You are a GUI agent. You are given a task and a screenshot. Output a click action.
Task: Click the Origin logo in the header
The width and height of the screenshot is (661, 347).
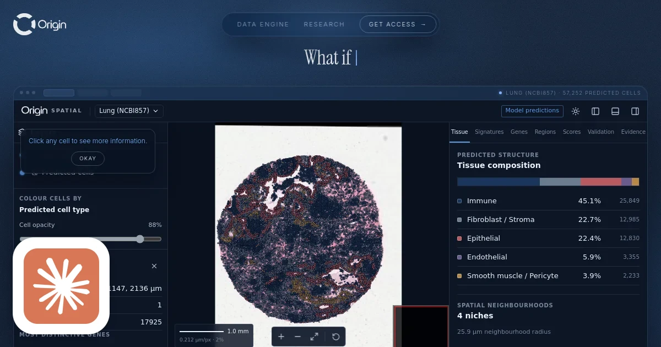coord(40,24)
